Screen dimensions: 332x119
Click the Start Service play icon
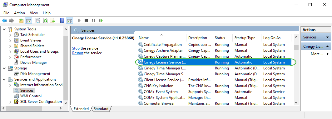[x=79, y=20]
